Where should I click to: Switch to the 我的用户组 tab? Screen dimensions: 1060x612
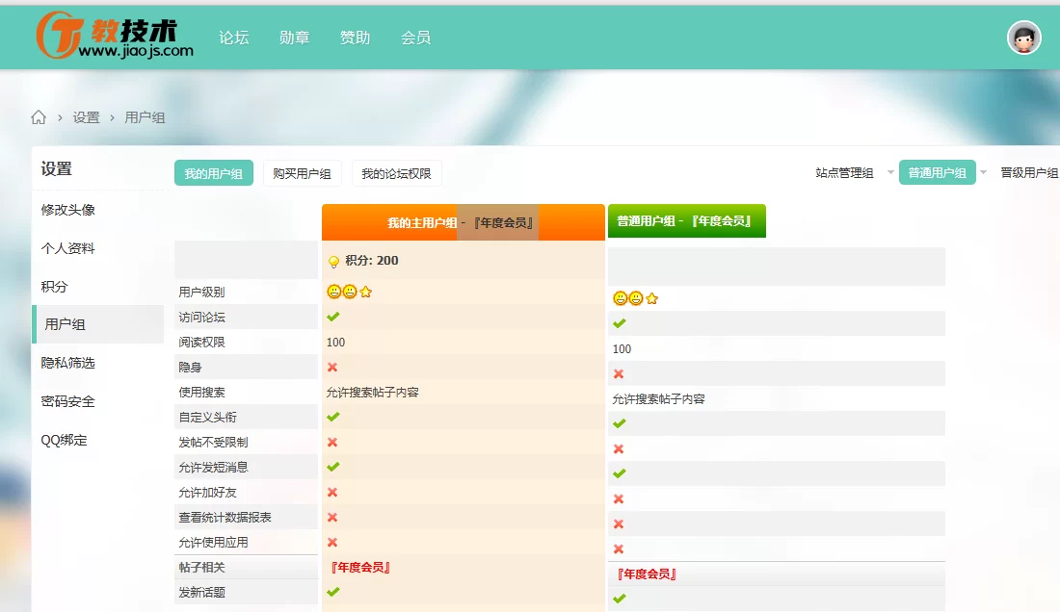(x=214, y=173)
